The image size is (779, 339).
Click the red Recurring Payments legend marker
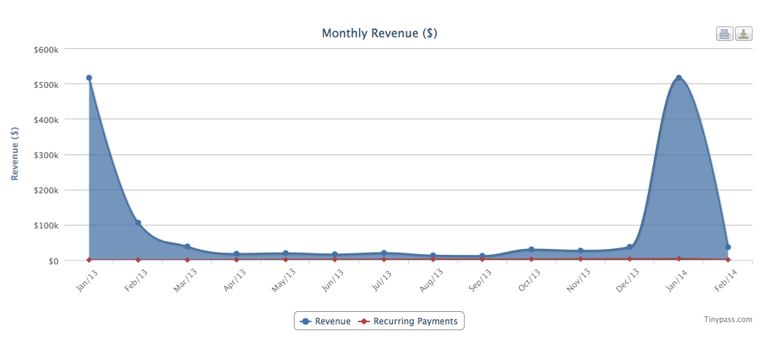(364, 321)
